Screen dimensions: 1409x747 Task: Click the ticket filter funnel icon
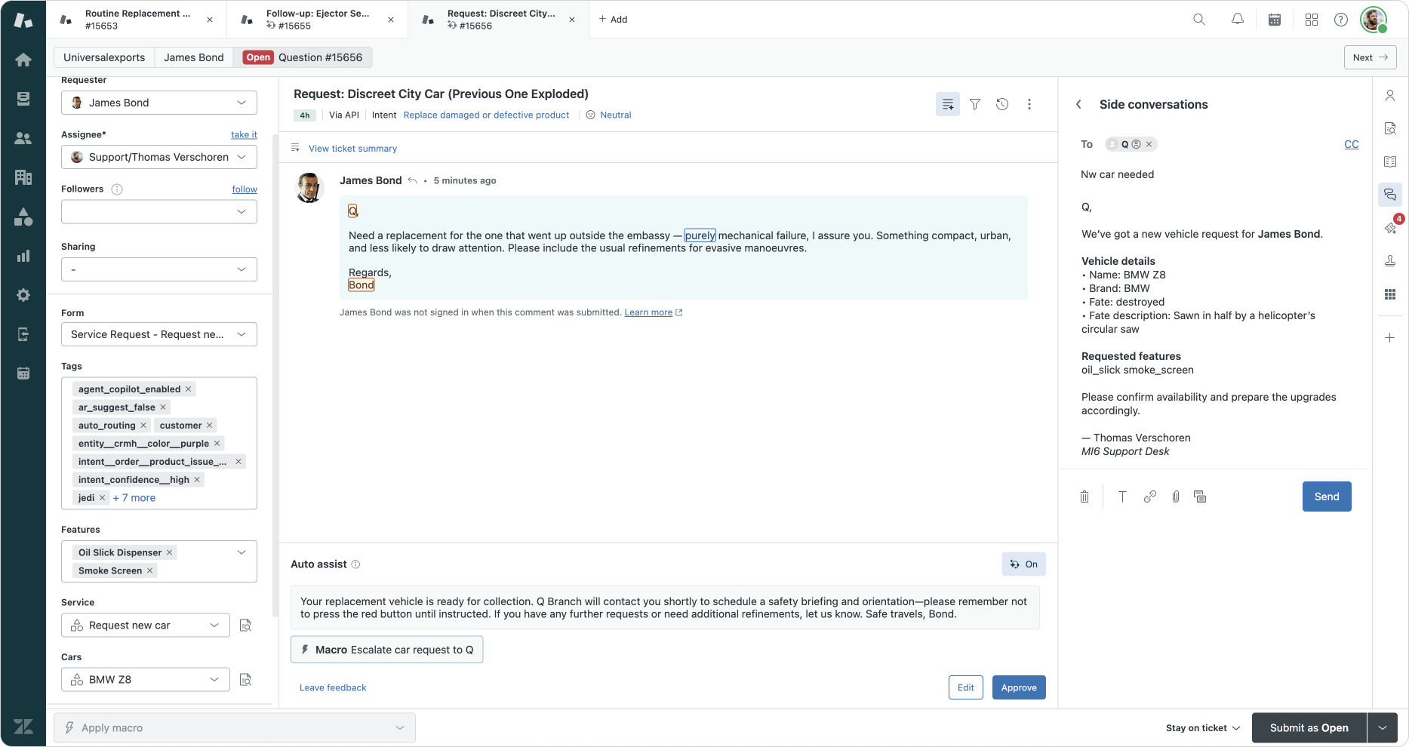click(975, 105)
